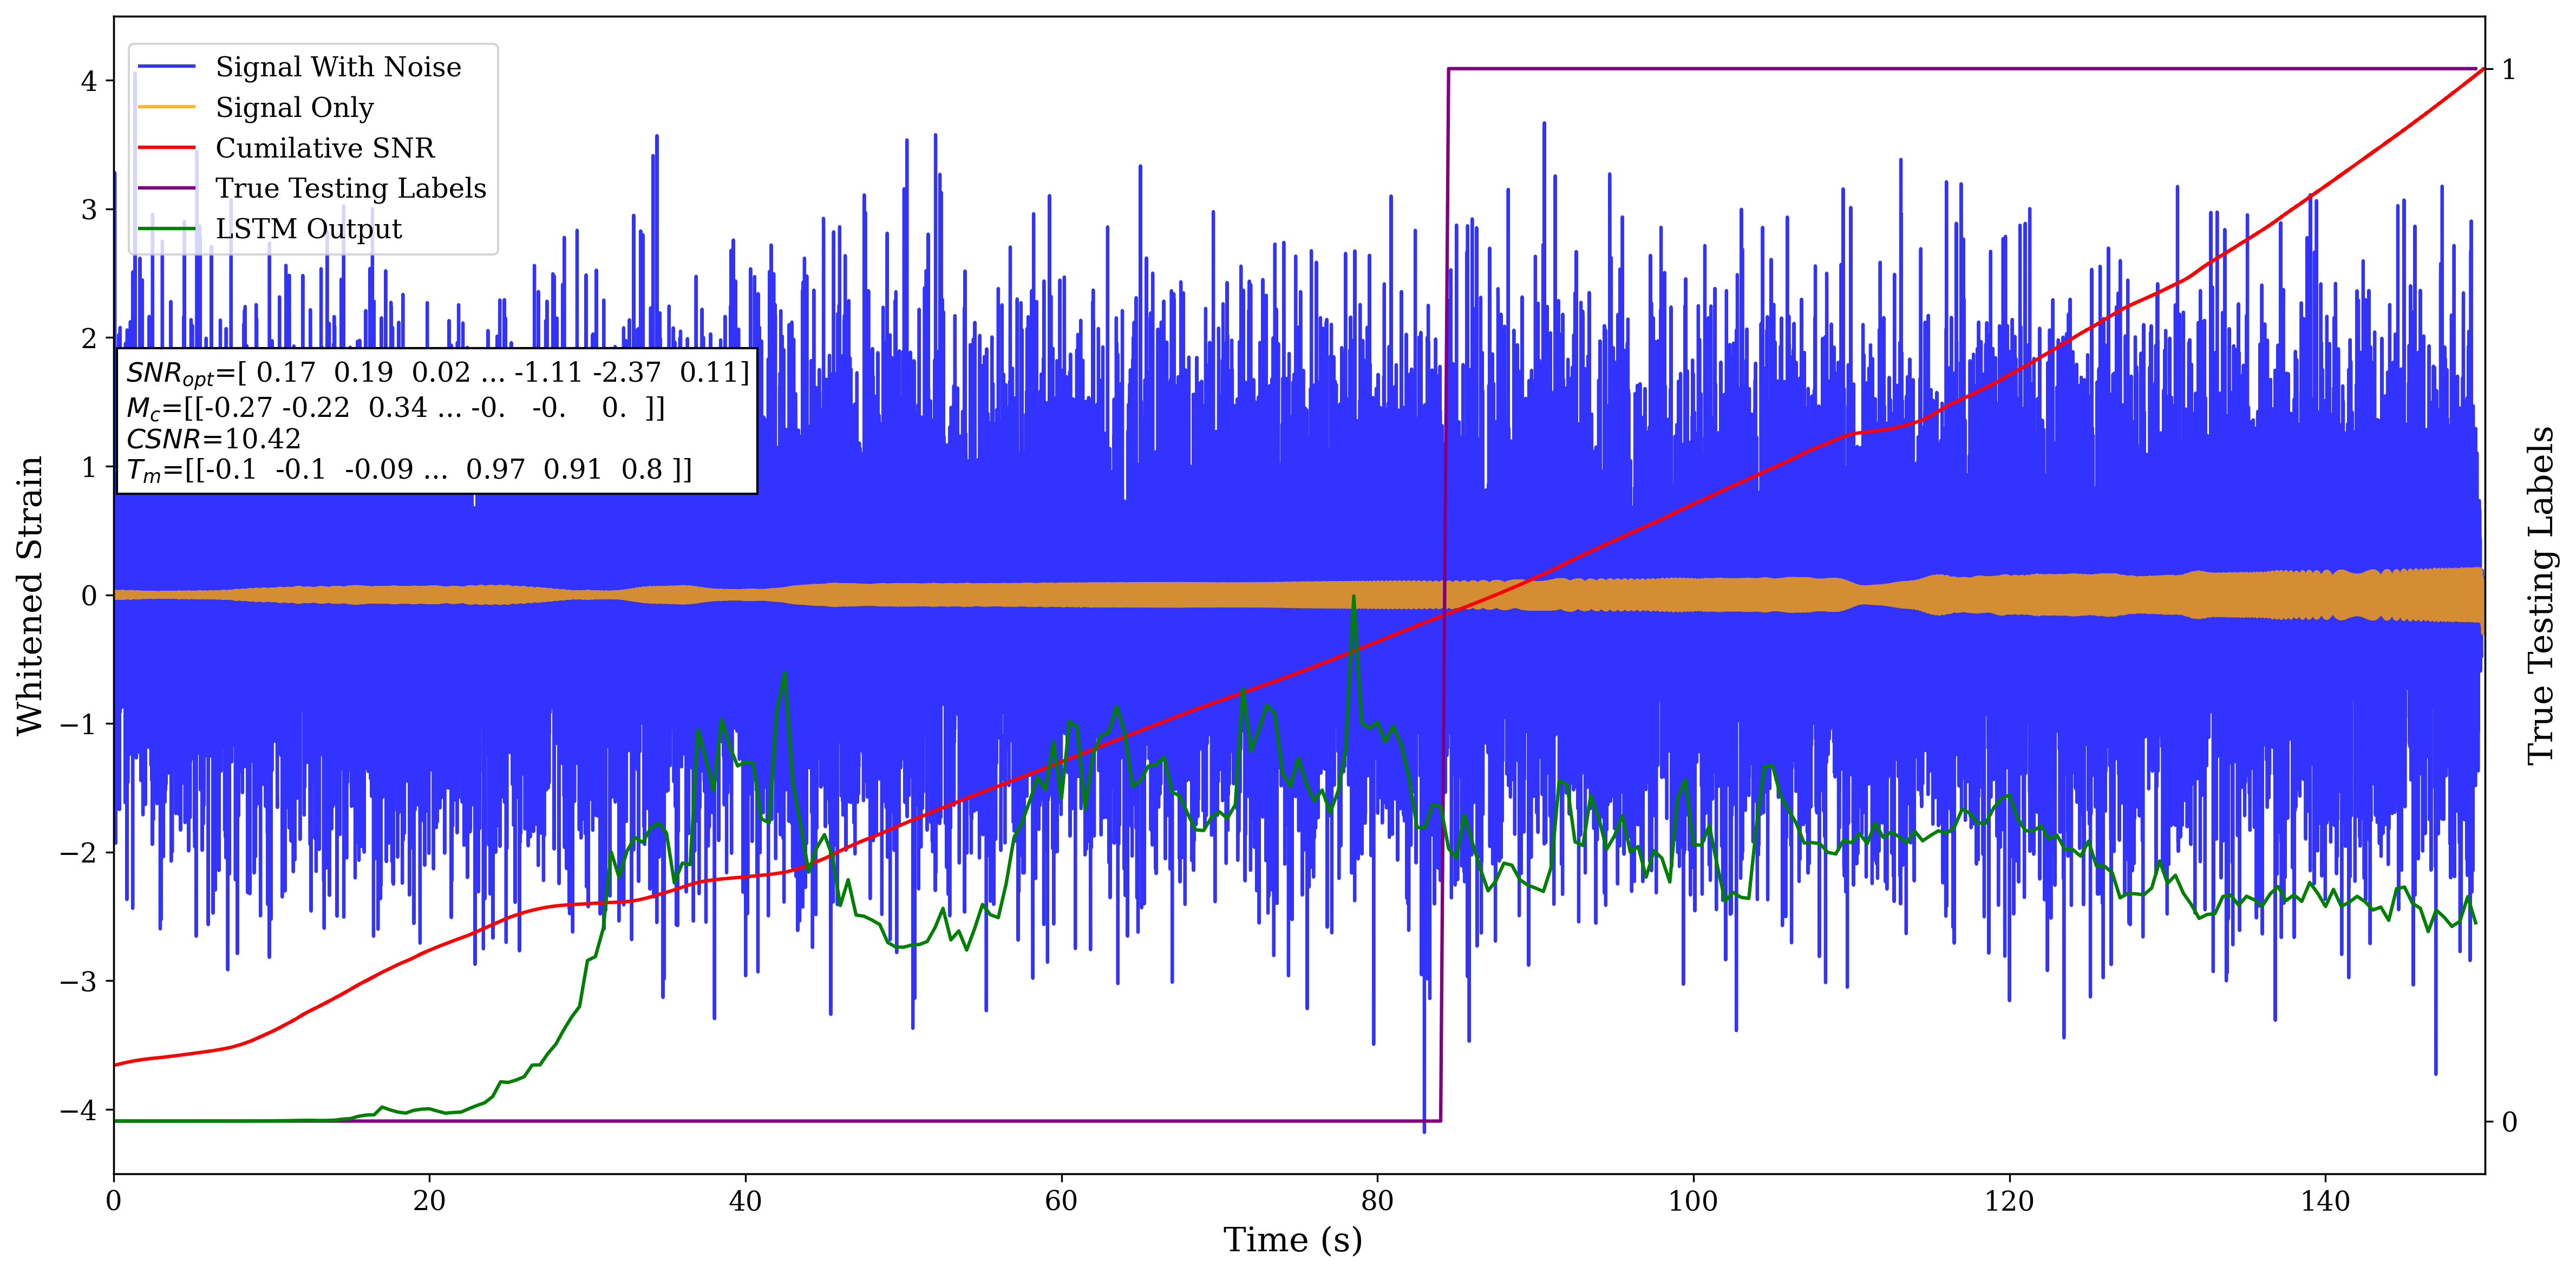Viewport: 2576px width, 1274px height.
Task: Click the orange Signal Only legend line
Action: pos(166,107)
